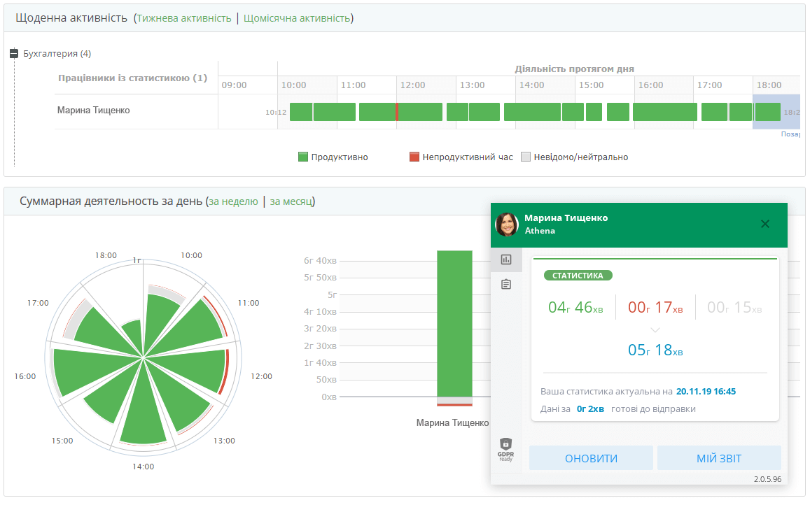Open the clipboard report icon in sidebar
Viewport: 810px width, 505px height.
pos(506,284)
